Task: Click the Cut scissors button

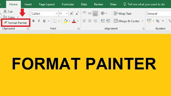Action: (x=8, y=11)
